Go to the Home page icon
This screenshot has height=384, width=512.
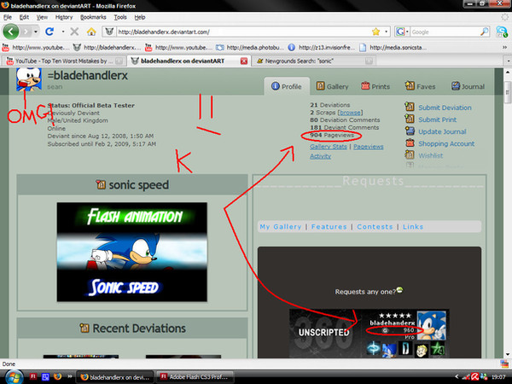(x=91, y=32)
